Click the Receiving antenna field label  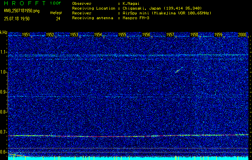(x=93, y=18)
